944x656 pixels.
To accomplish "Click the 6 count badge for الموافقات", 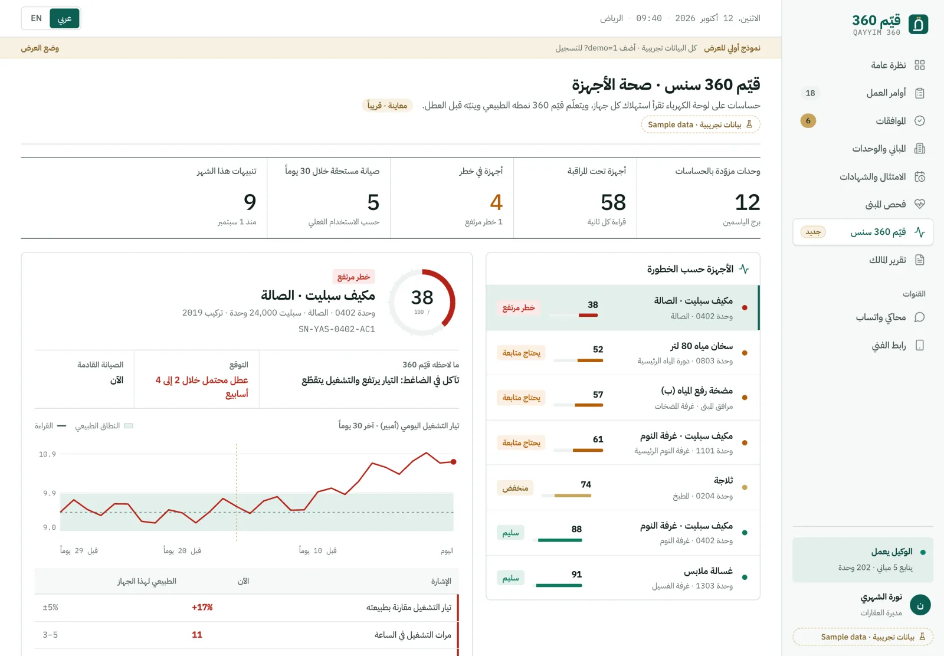I will coord(808,121).
